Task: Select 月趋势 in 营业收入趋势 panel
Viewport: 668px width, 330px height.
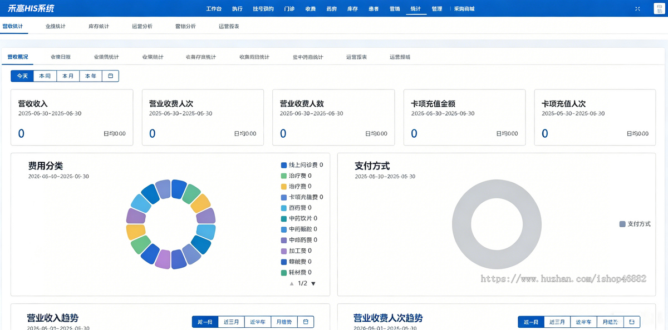Action: [284, 322]
